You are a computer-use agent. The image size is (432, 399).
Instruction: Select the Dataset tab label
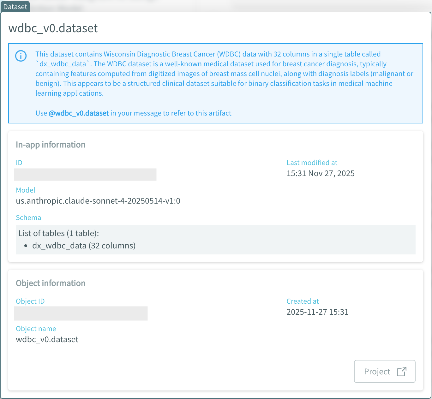(15, 7)
